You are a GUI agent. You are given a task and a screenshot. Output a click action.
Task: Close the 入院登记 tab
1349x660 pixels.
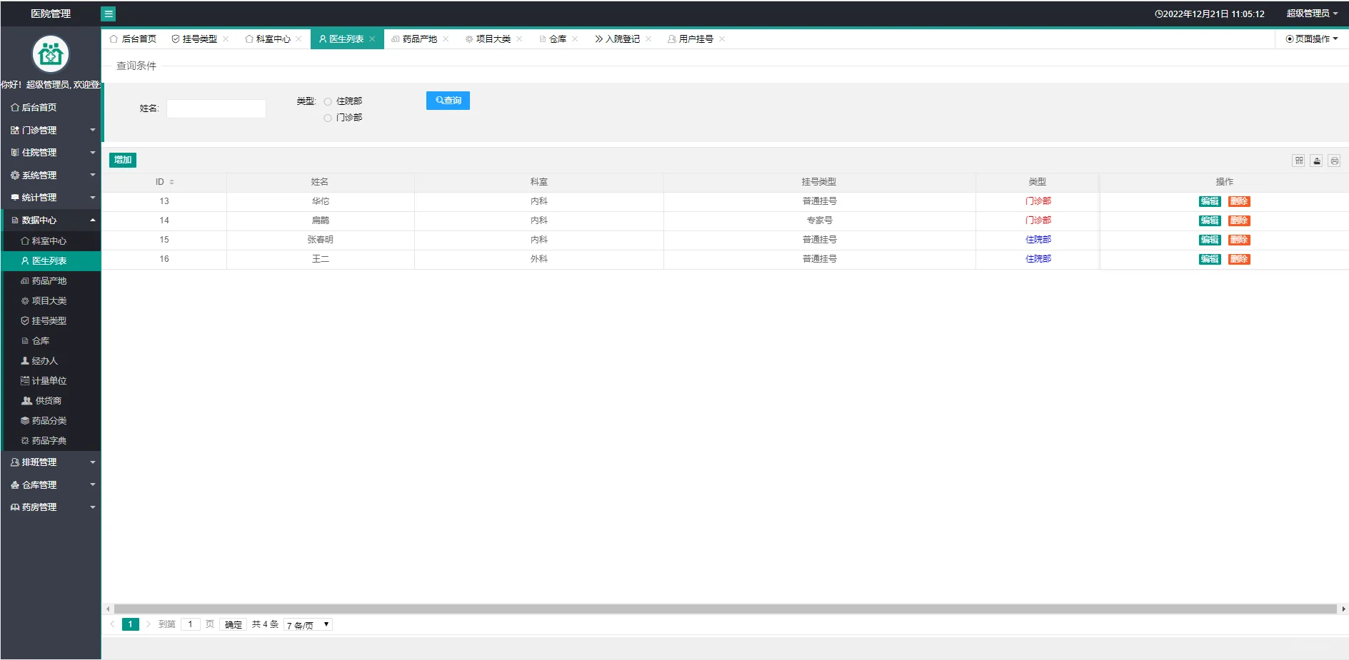coord(648,39)
